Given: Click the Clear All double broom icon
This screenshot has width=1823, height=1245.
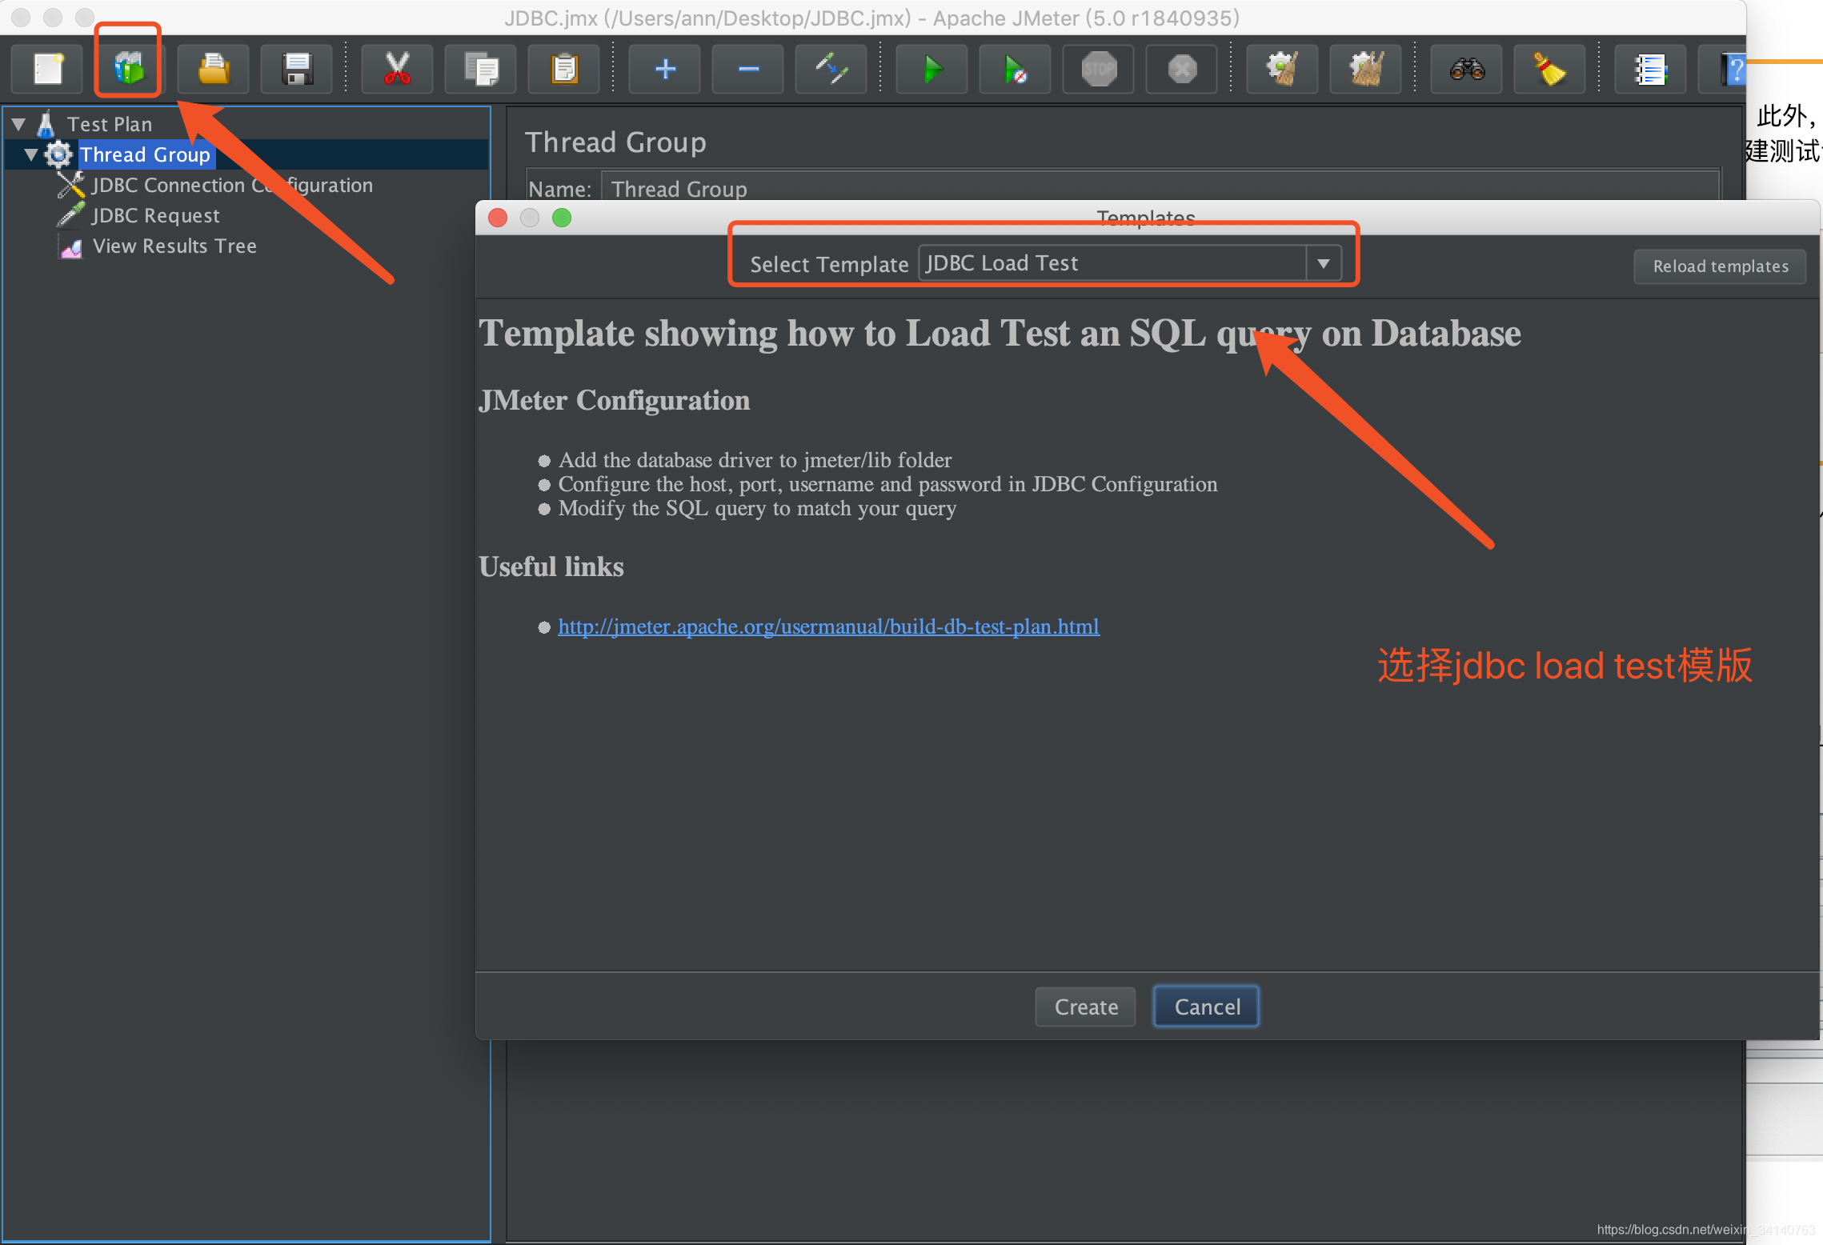Looking at the screenshot, I should [x=1366, y=69].
